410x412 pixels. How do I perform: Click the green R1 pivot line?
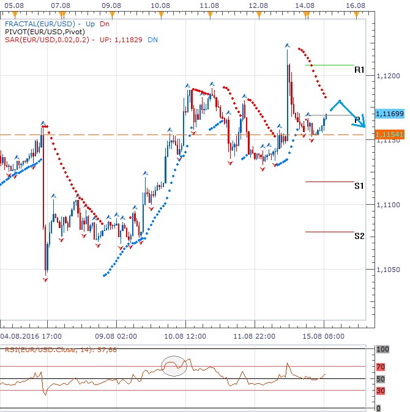point(329,65)
